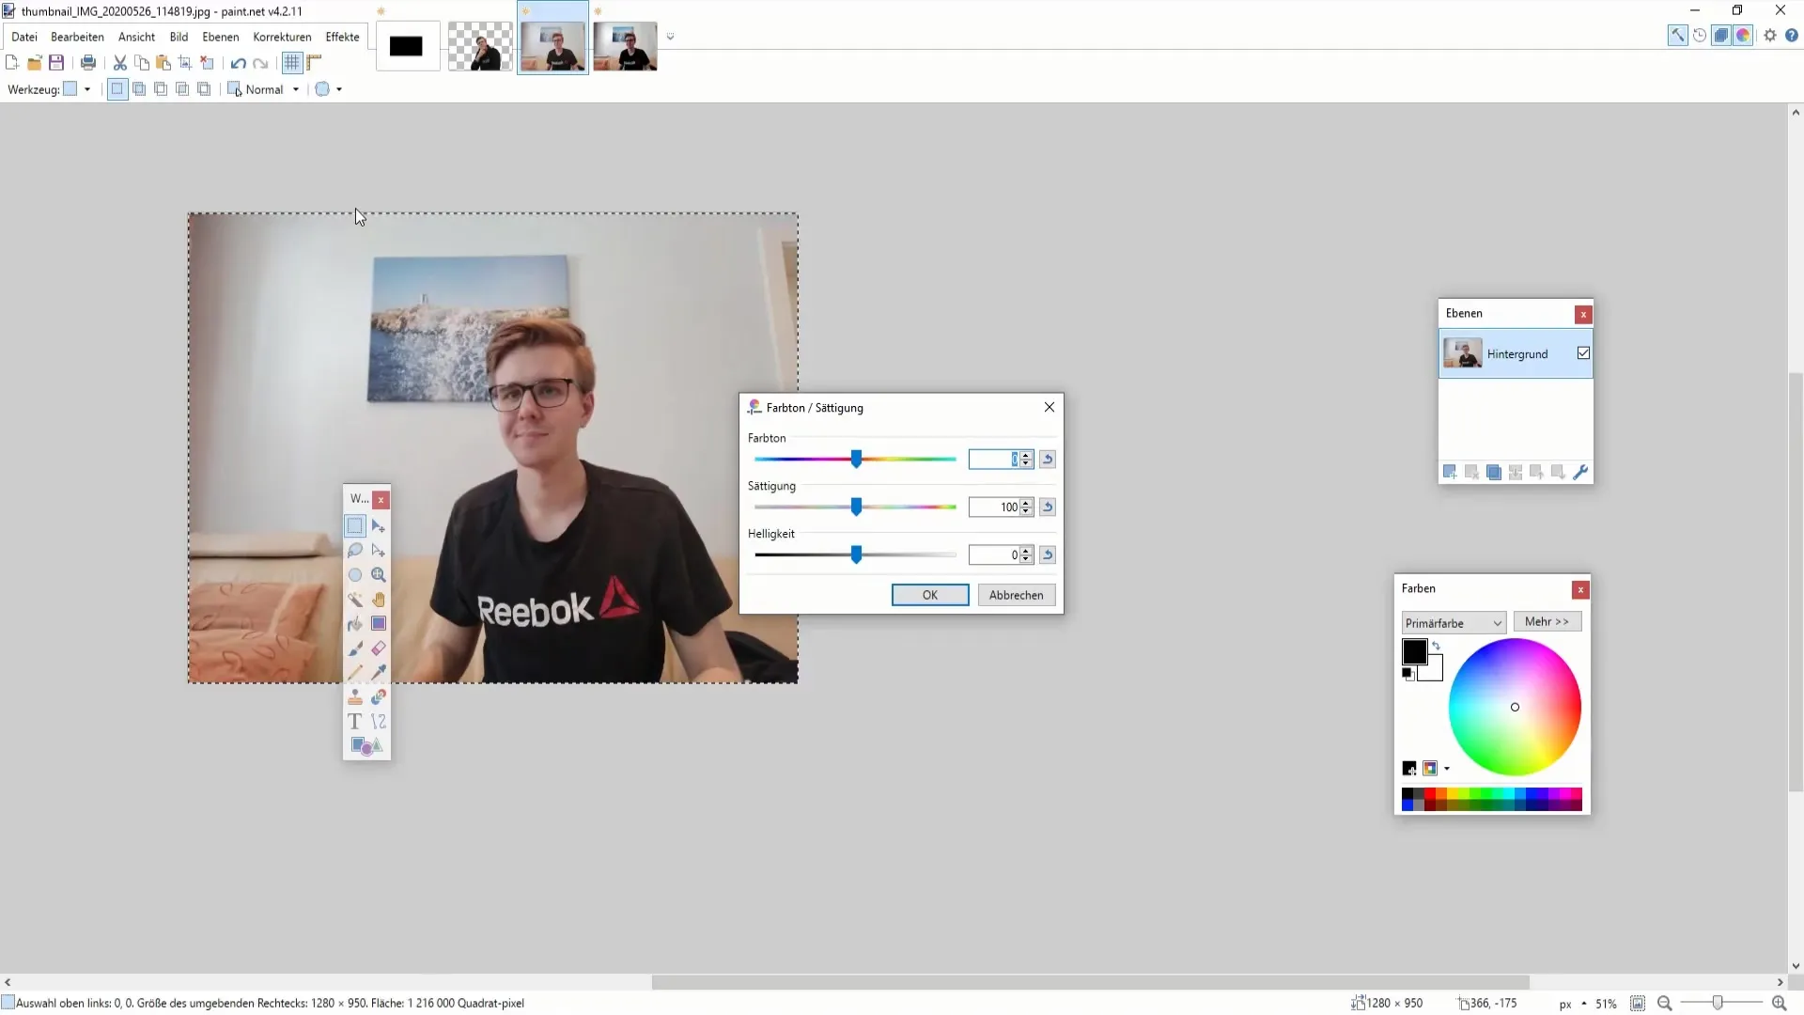Click OK to apply Hue/Saturation
1804x1015 pixels.
tap(930, 594)
